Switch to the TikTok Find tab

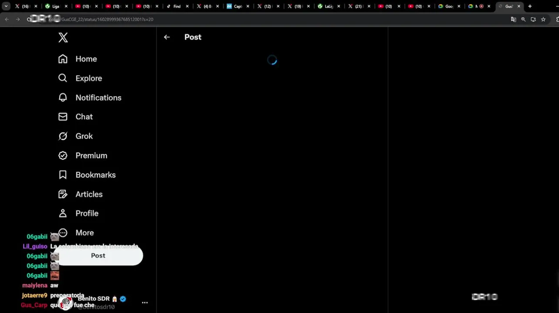176,6
